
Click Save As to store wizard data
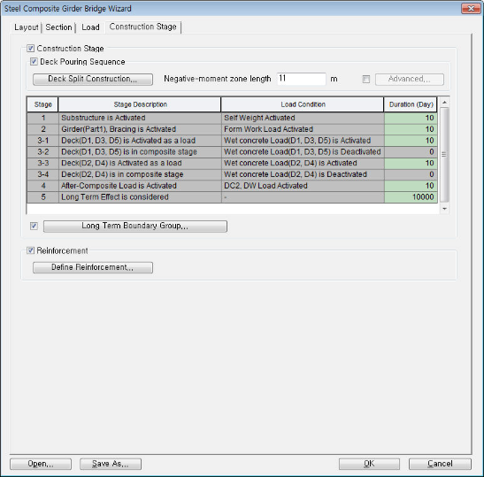(x=111, y=464)
